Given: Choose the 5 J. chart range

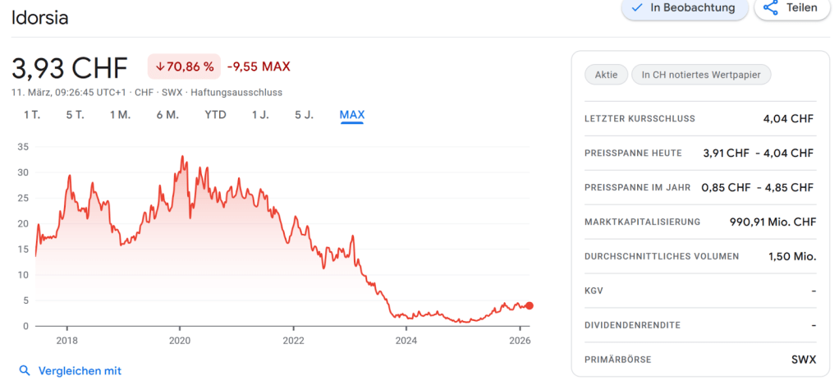Looking at the screenshot, I should point(304,115).
